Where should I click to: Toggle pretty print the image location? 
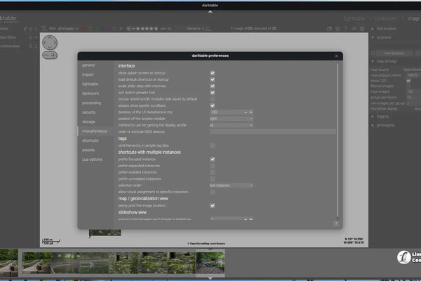tap(213, 205)
